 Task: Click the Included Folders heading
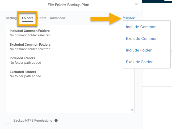(22, 58)
